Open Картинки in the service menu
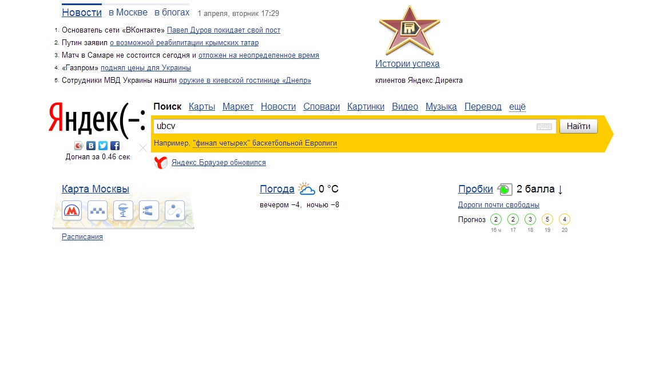659x370 pixels. pyautogui.click(x=366, y=107)
